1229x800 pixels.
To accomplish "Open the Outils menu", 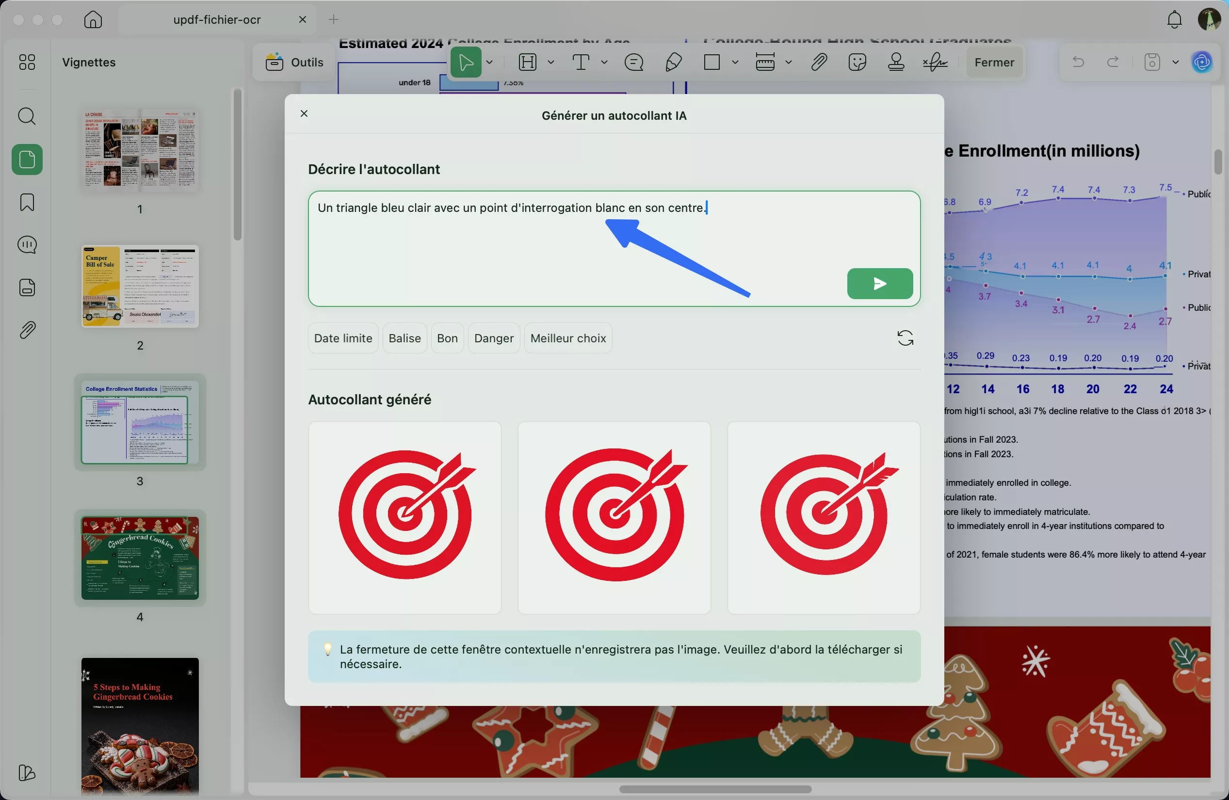I will [294, 63].
